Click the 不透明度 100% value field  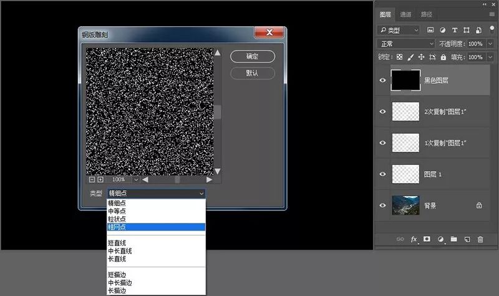[475, 44]
